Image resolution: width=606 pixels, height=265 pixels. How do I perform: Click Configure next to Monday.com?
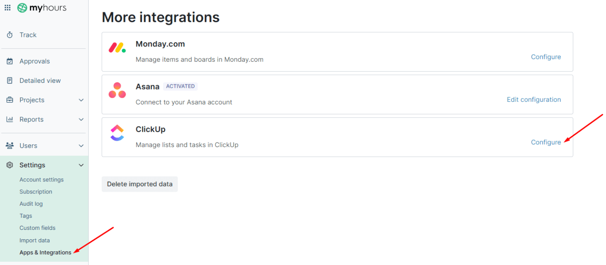(x=546, y=57)
